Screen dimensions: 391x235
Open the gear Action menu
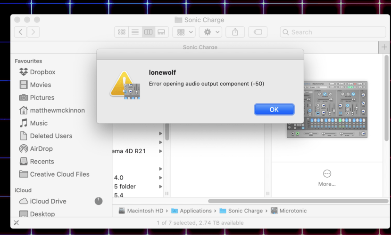point(211,32)
